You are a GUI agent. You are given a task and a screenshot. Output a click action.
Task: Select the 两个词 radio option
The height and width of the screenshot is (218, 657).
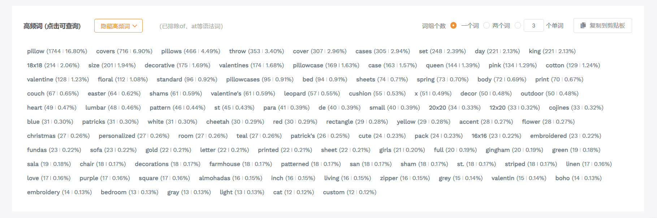(487, 25)
